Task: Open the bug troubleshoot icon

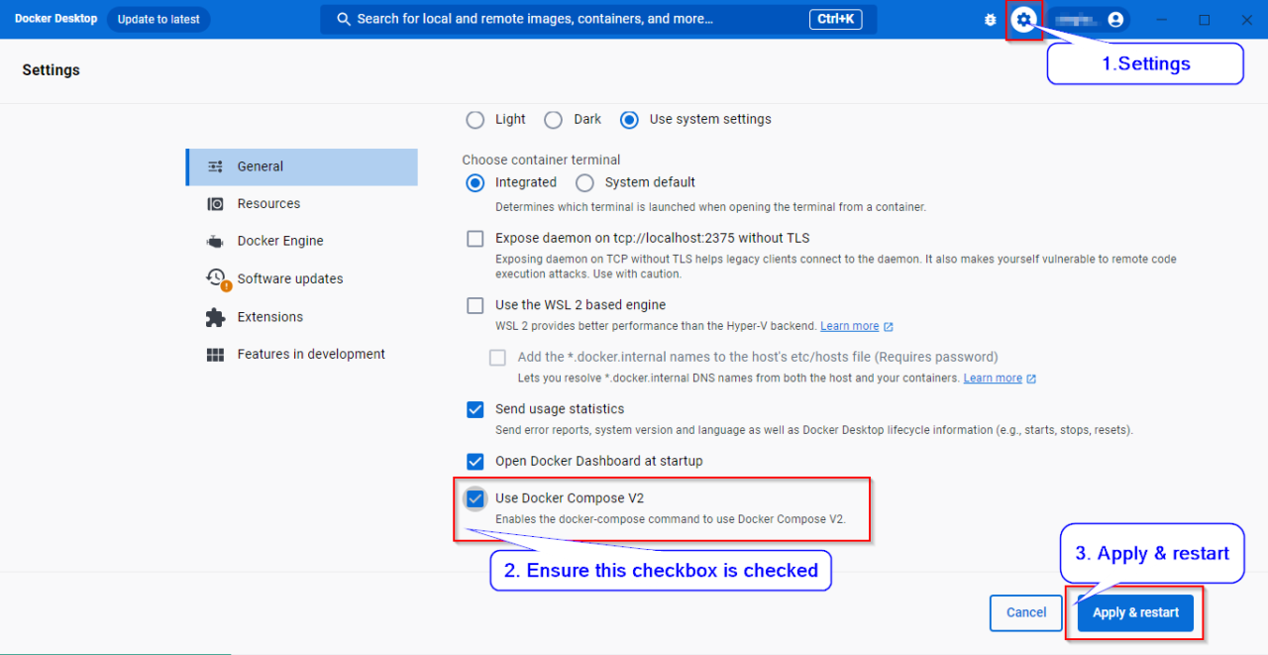Action: click(x=990, y=20)
